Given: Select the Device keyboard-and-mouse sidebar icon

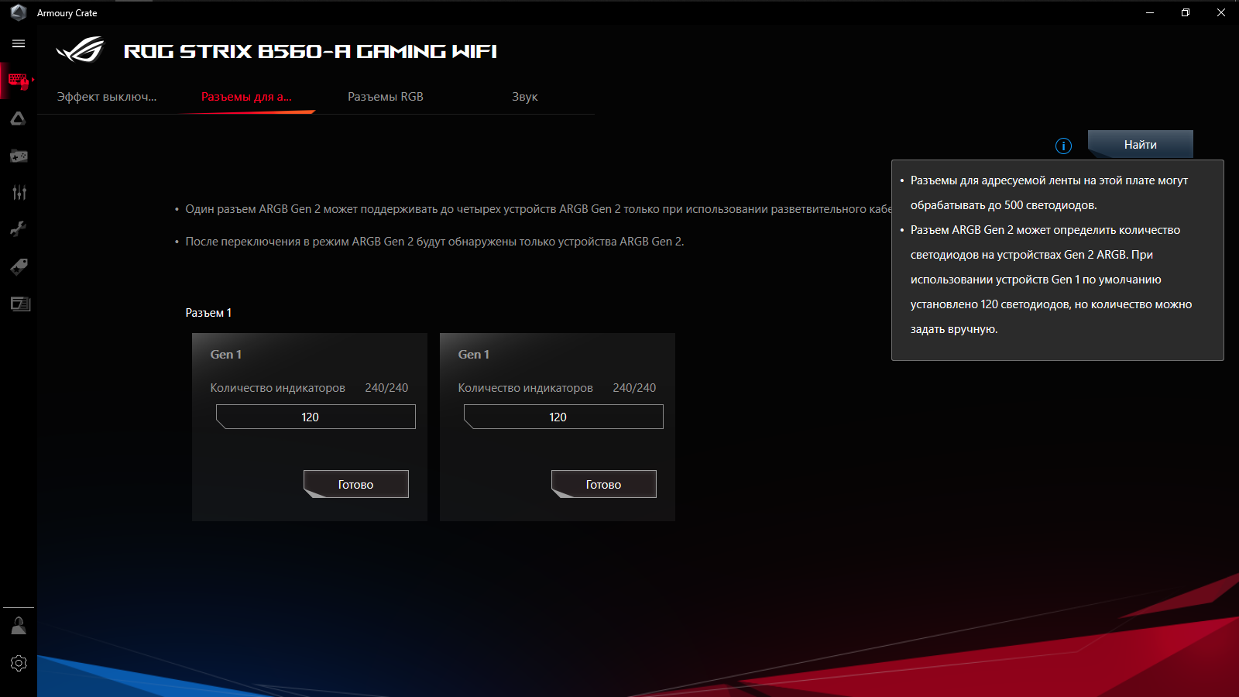Looking at the screenshot, I should 19,81.
